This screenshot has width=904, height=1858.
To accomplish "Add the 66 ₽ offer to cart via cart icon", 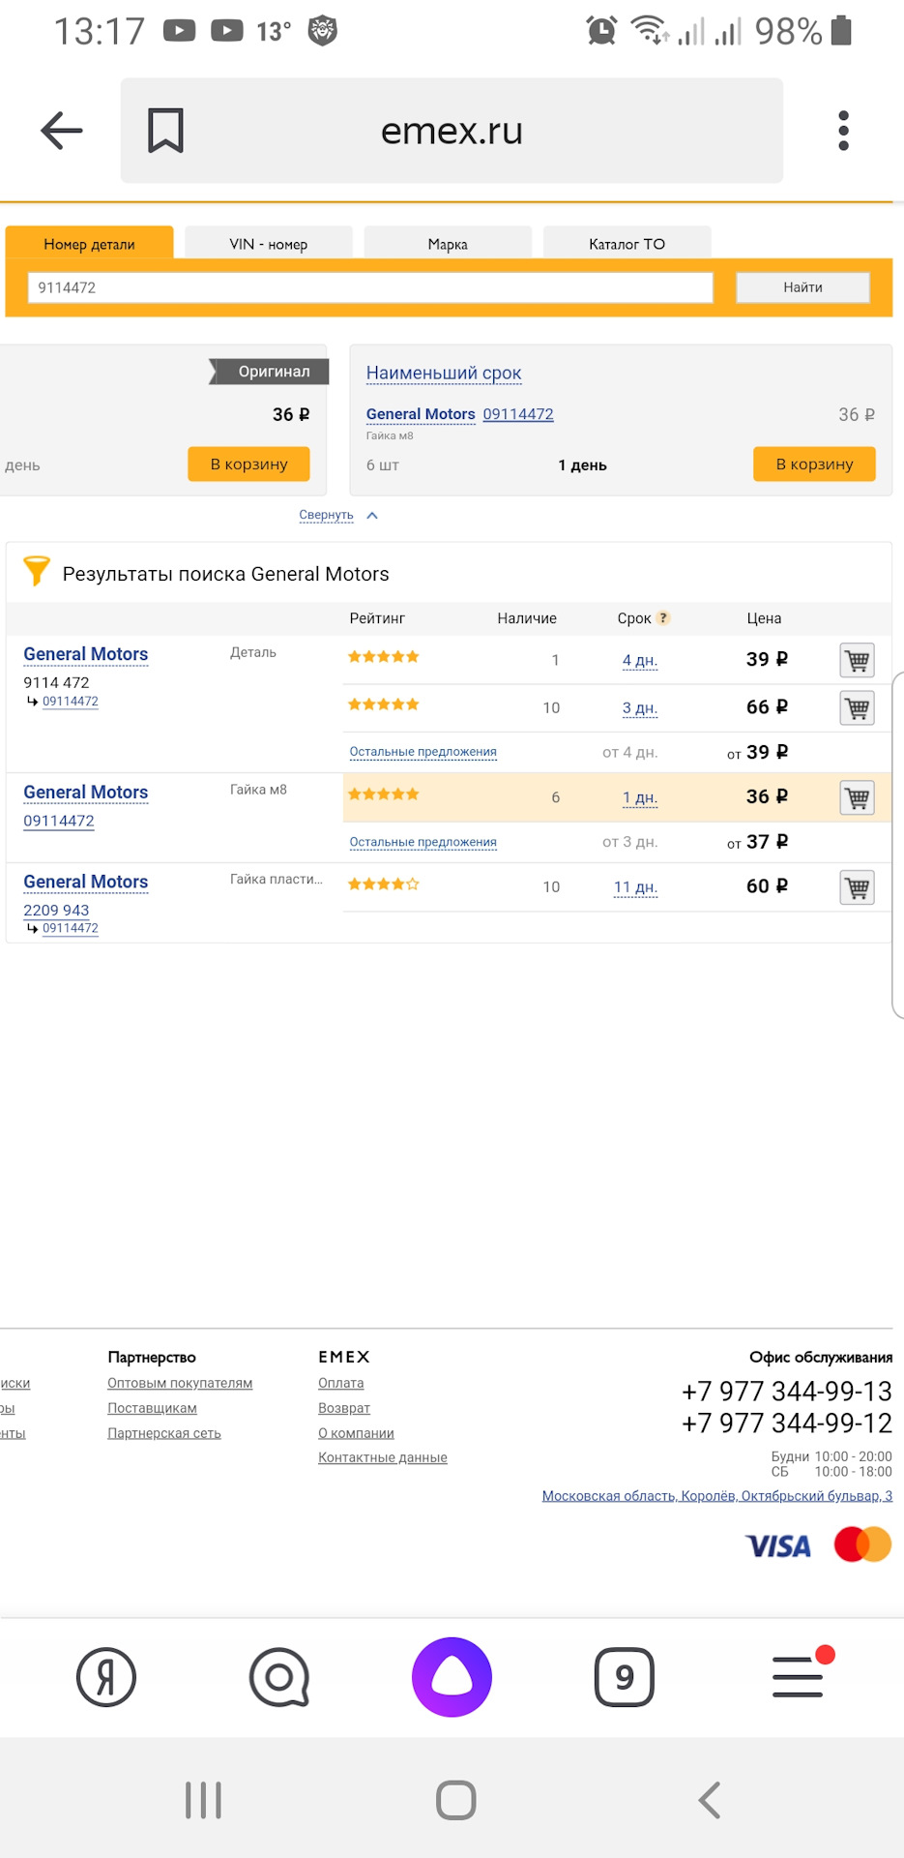I will (x=856, y=707).
